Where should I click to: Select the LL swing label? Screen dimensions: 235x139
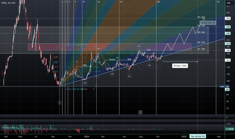click(x=129, y=76)
